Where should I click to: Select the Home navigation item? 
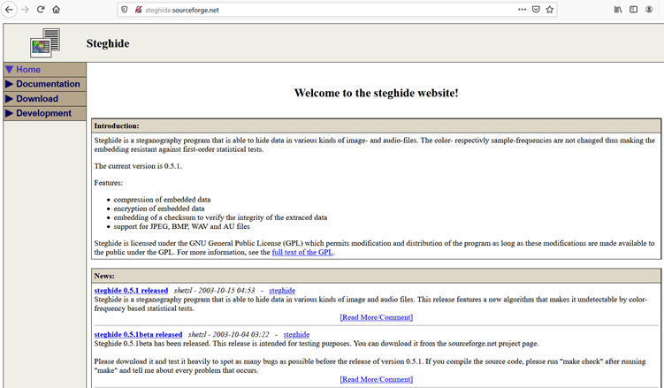[x=28, y=69]
